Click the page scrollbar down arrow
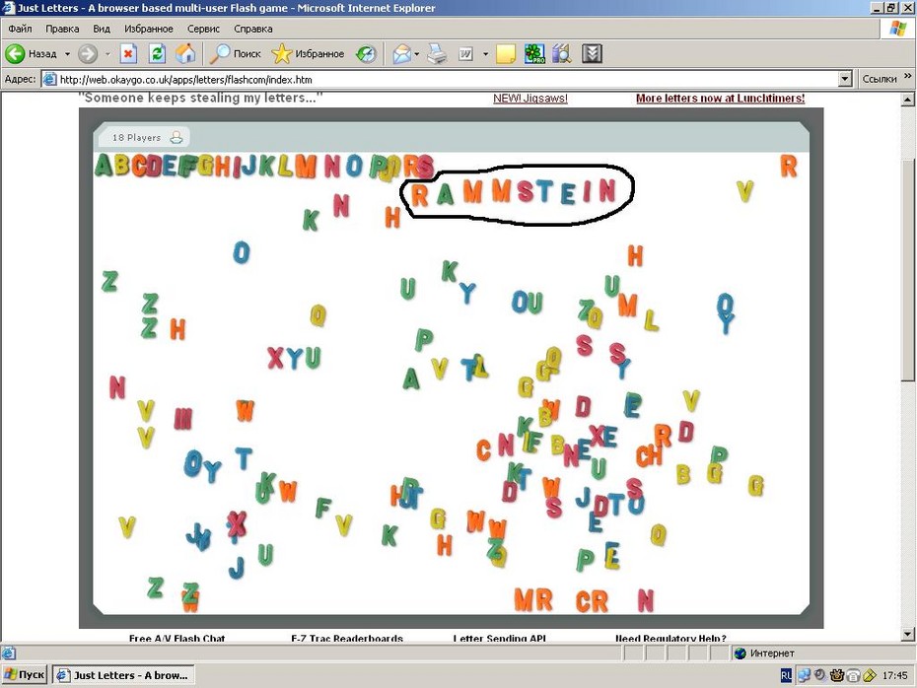 (907, 634)
